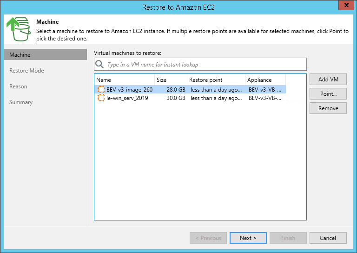Screen dimensions: 357x253
Task: Select the le-win_serv_2019 row
Action: [190, 98]
